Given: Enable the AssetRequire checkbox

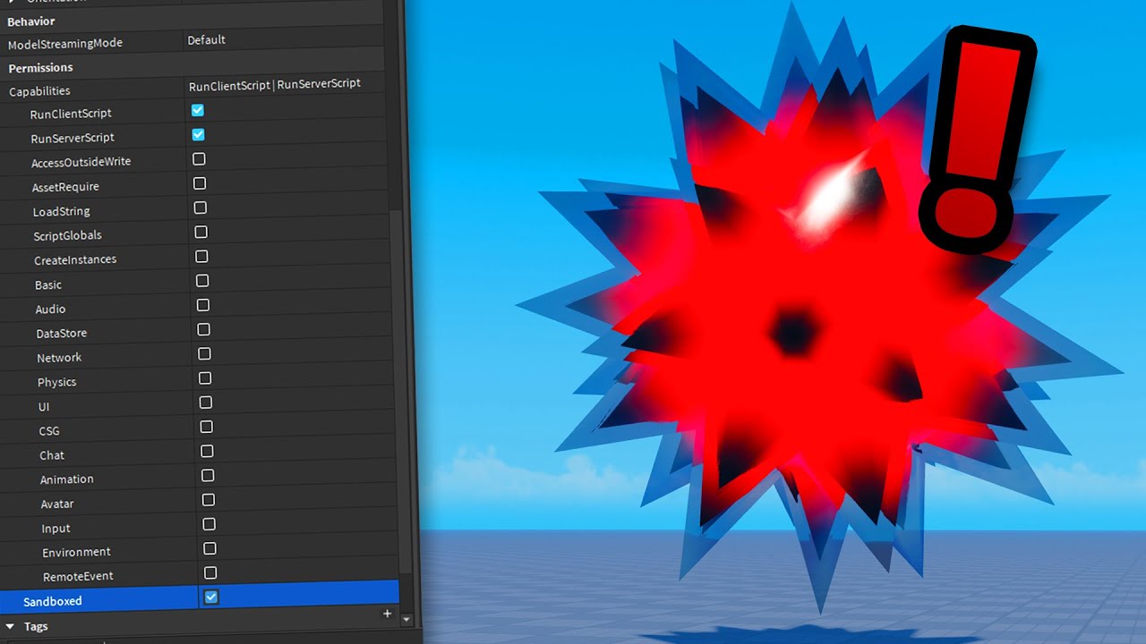Looking at the screenshot, I should pos(200,183).
